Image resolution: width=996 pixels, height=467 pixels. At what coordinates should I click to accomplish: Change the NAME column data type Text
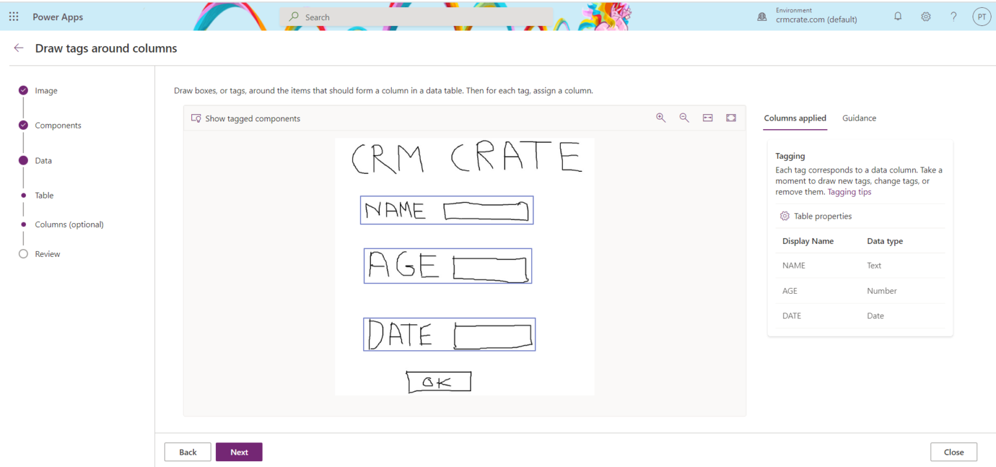[x=874, y=265]
